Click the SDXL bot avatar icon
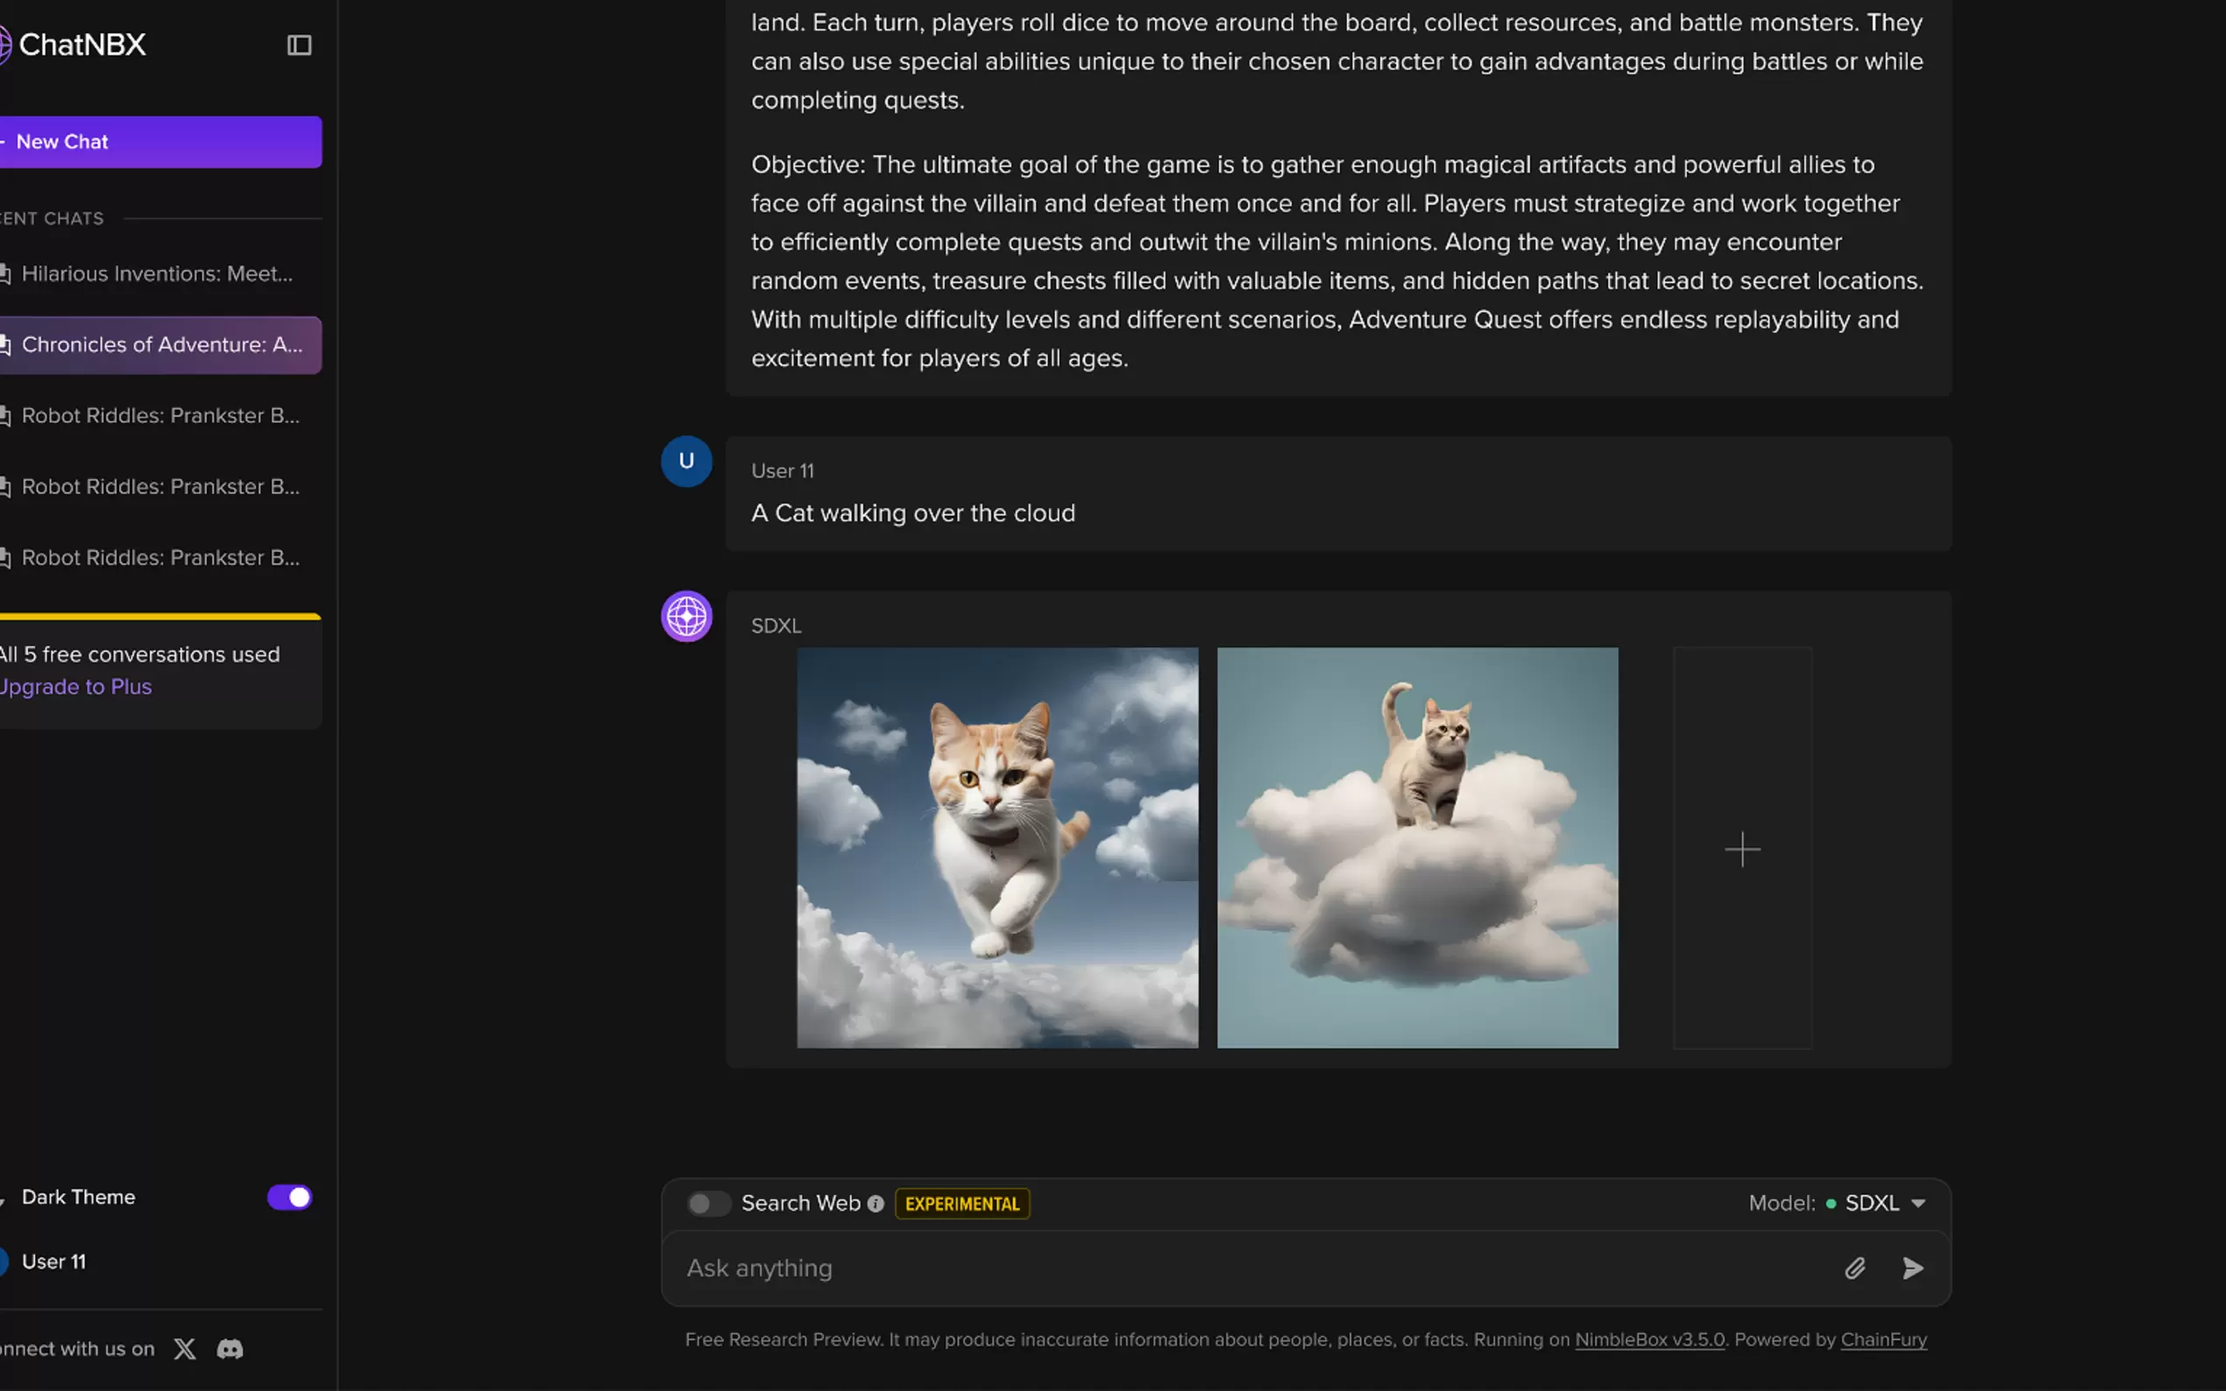The height and width of the screenshot is (1391, 2226). (x=686, y=617)
